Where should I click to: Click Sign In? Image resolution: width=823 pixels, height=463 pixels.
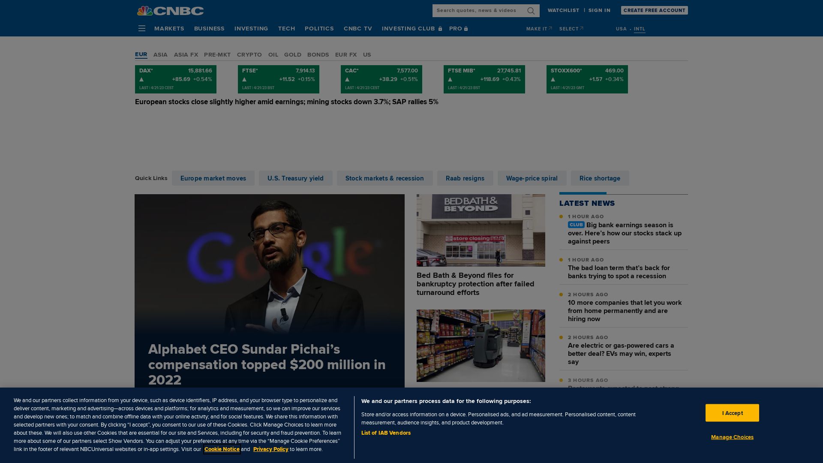coord(599,10)
